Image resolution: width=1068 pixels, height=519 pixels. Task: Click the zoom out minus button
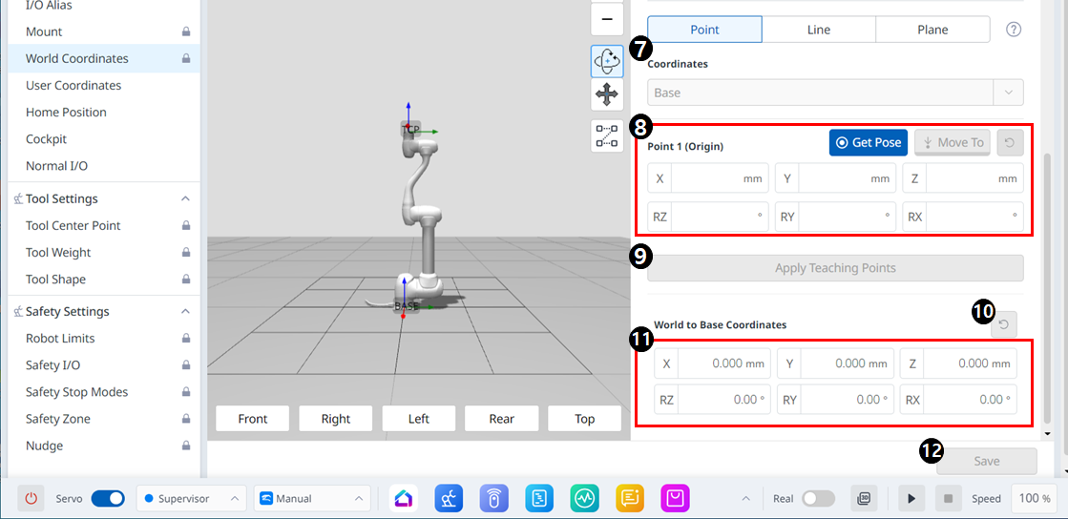tap(607, 19)
